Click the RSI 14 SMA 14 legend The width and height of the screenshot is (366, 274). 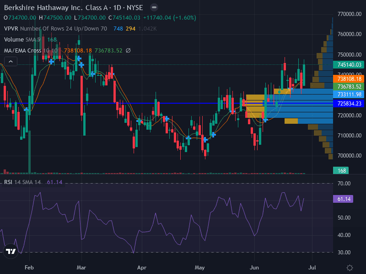(x=22, y=182)
